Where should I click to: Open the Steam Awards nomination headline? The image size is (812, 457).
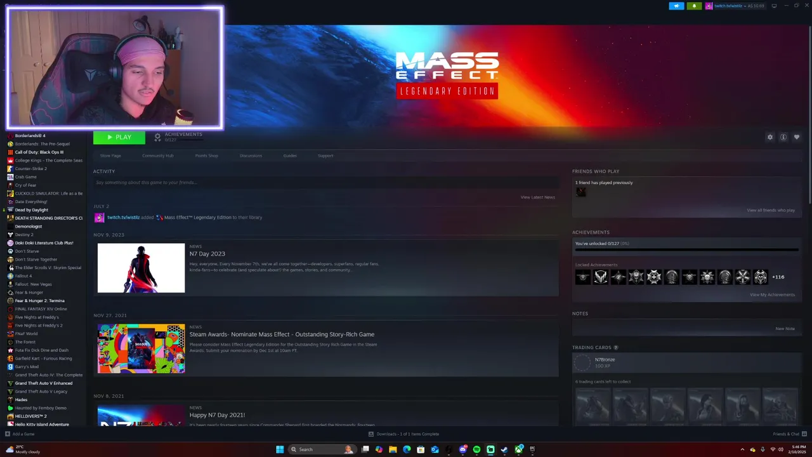coord(282,334)
